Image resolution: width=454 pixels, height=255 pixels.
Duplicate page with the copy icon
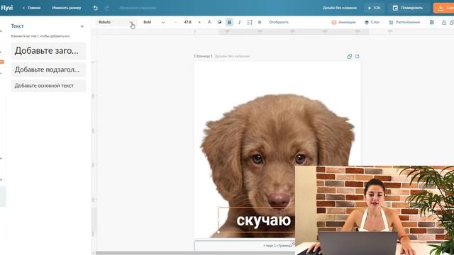click(x=350, y=57)
